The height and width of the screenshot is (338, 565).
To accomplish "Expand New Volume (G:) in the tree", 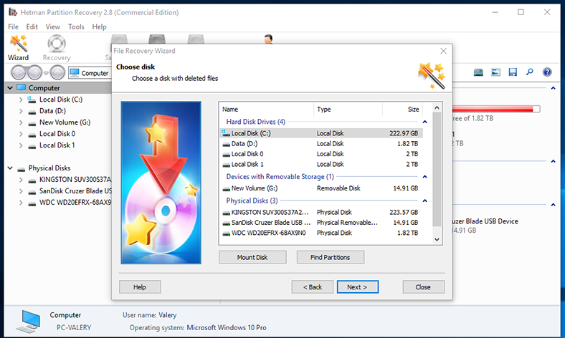I will 21,122.
